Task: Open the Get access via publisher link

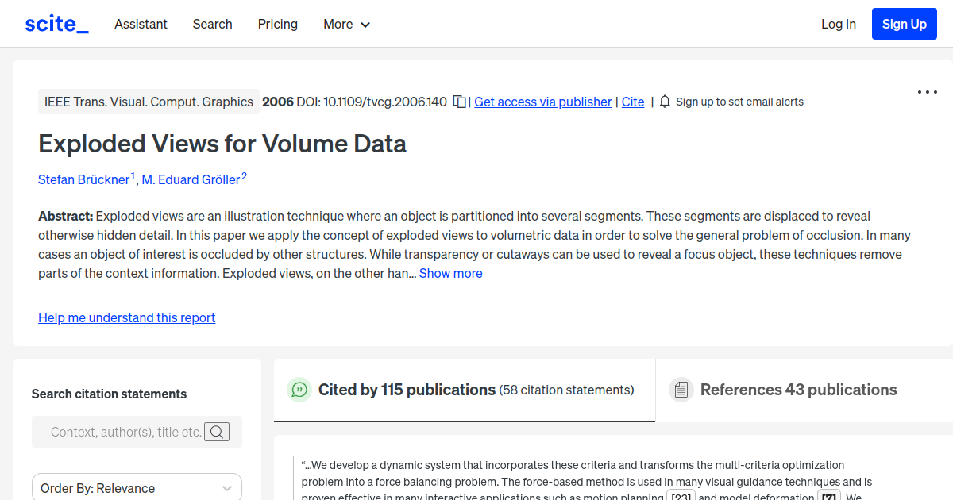Action: [x=542, y=102]
